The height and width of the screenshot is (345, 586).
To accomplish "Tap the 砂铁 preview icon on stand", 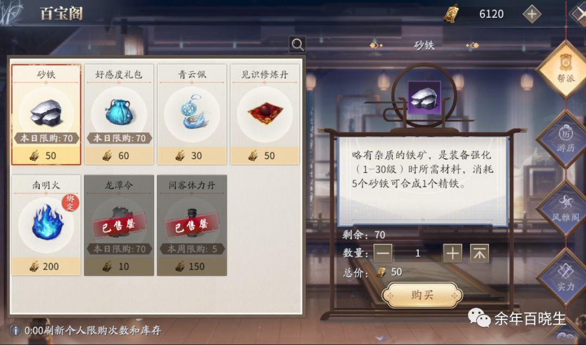I will coord(424,98).
